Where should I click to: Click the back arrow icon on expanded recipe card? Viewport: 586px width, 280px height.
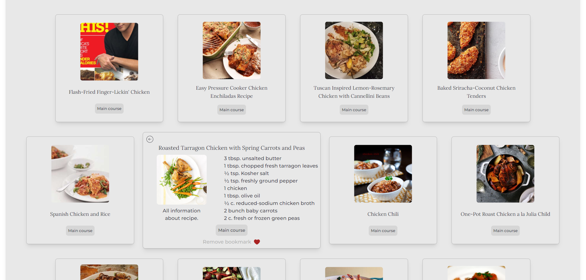pos(150,139)
